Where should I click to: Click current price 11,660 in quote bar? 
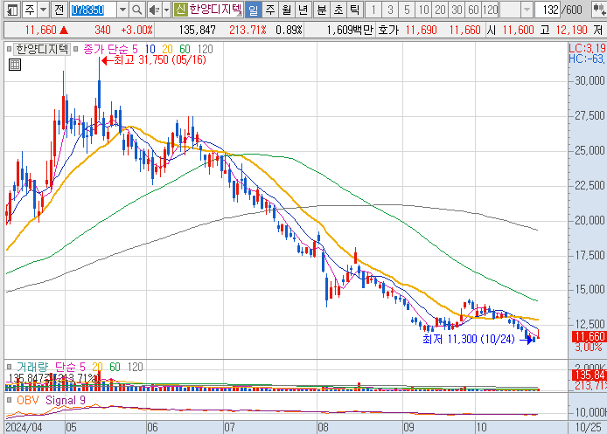click(x=40, y=30)
